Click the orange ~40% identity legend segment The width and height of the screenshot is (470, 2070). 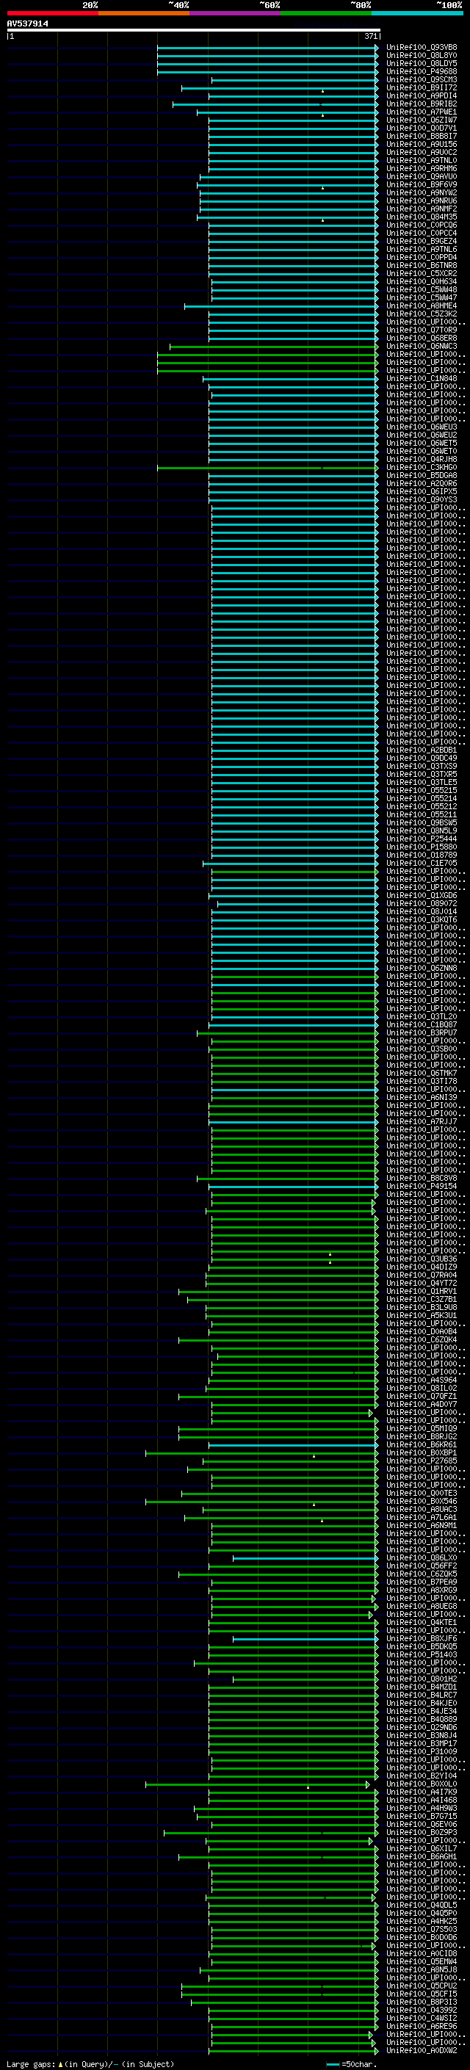(x=144, y=13)
